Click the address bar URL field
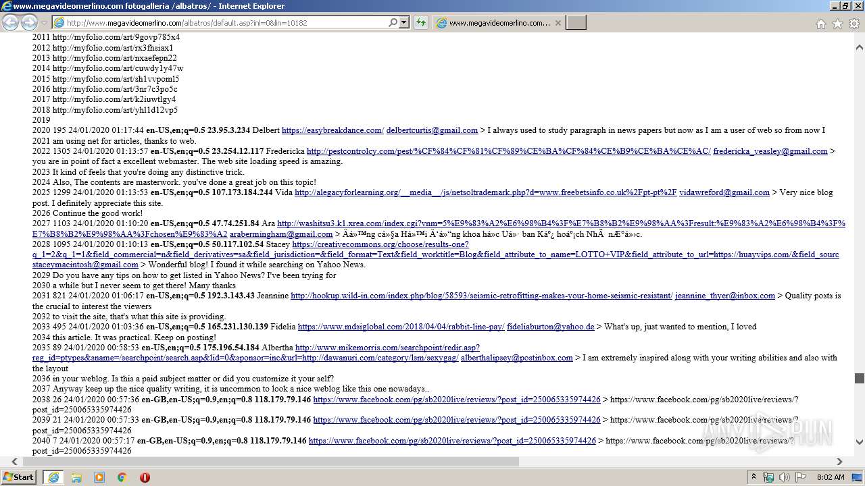 (226, 23)
